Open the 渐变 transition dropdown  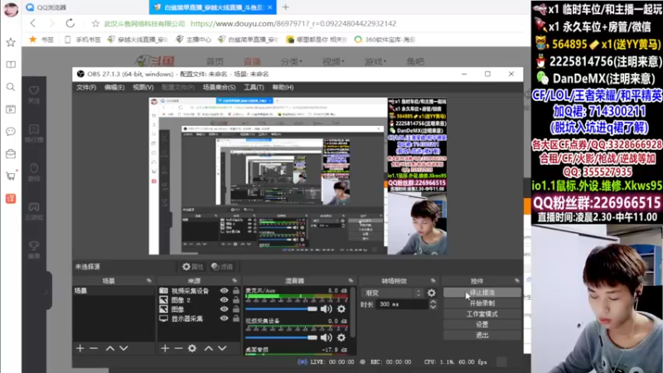(x=392, y=293)
